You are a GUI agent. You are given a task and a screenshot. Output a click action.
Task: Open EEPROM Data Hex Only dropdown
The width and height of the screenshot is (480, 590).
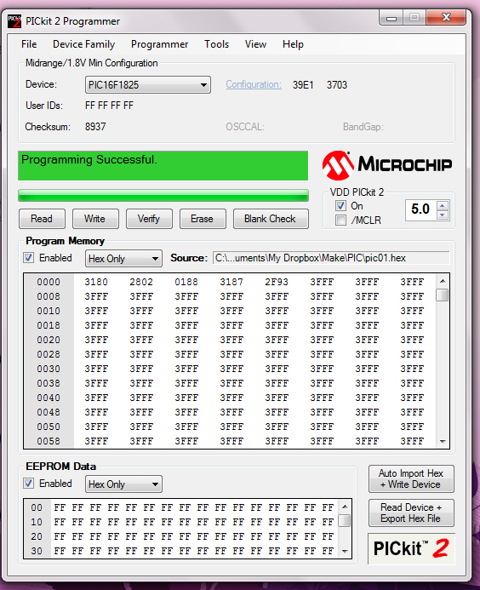point(123,484)
